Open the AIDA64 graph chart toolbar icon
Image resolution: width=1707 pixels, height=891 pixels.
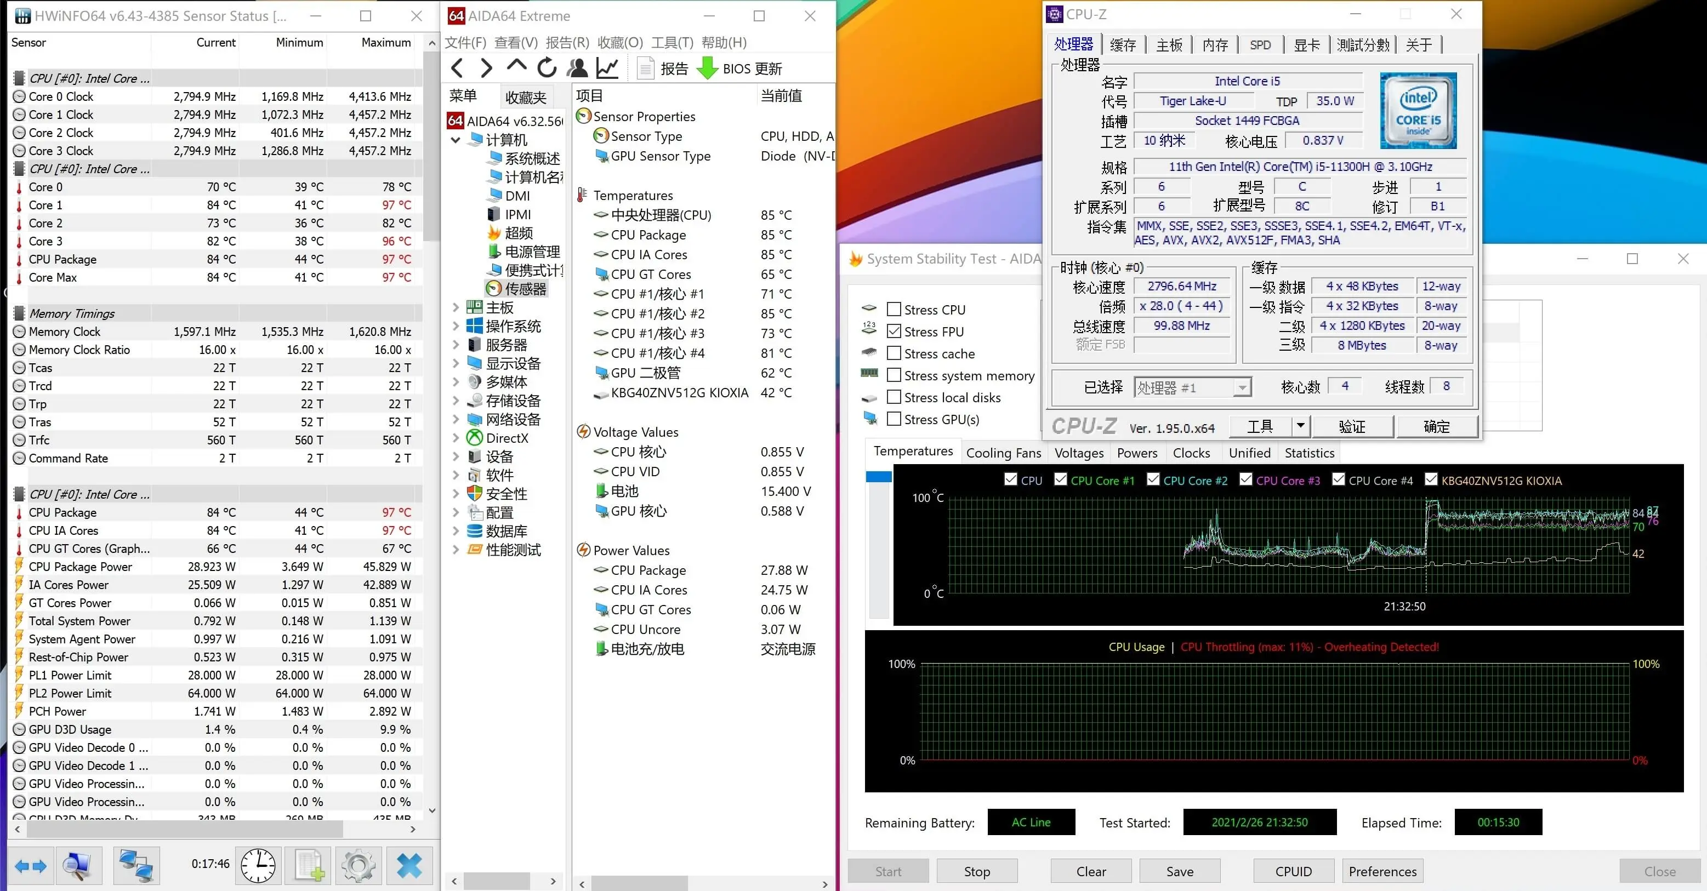coord(607,67)
